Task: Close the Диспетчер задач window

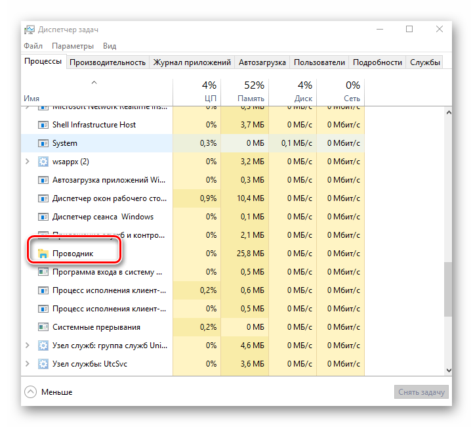Action: coord(440,30)
